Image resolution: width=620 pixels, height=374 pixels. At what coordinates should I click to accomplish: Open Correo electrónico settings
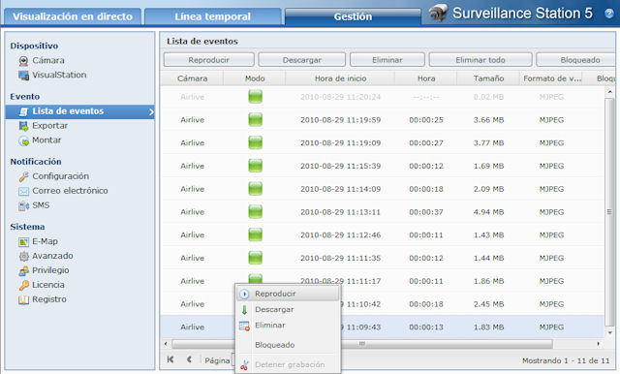(x=70, y=191)
